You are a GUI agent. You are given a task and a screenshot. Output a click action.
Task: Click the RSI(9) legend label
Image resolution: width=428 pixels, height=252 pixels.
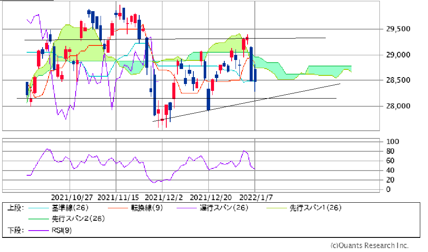point(62,231)
